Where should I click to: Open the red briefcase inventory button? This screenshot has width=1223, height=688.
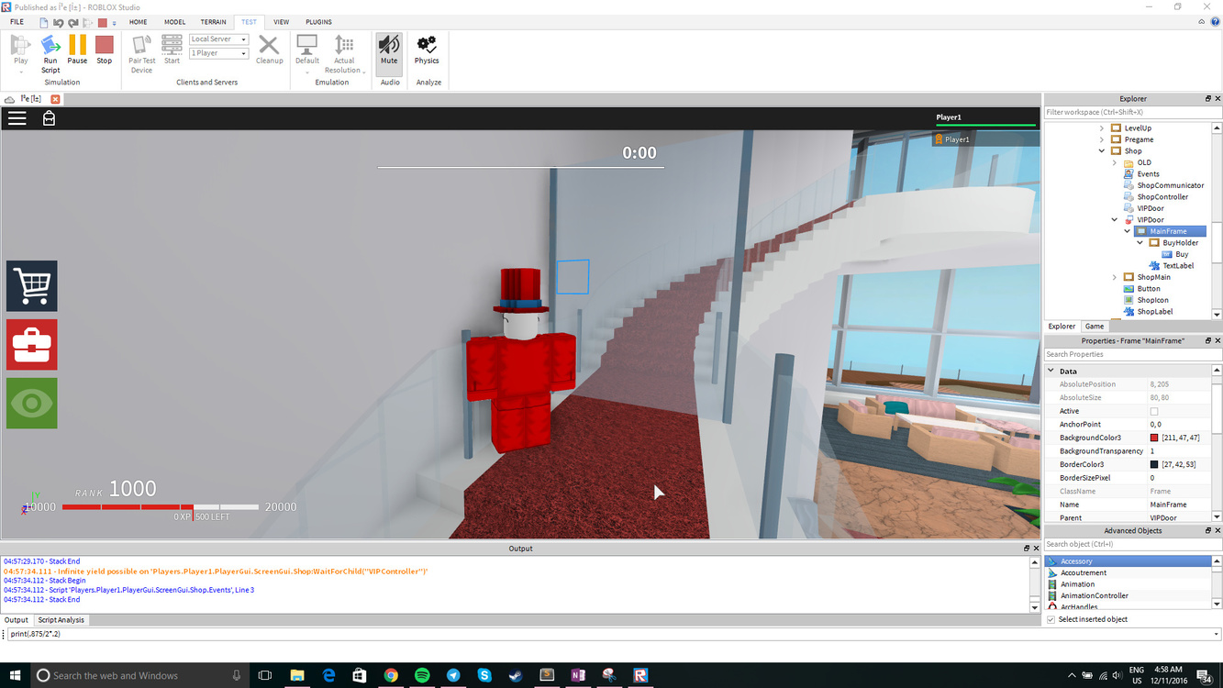(x=32, y=345)
